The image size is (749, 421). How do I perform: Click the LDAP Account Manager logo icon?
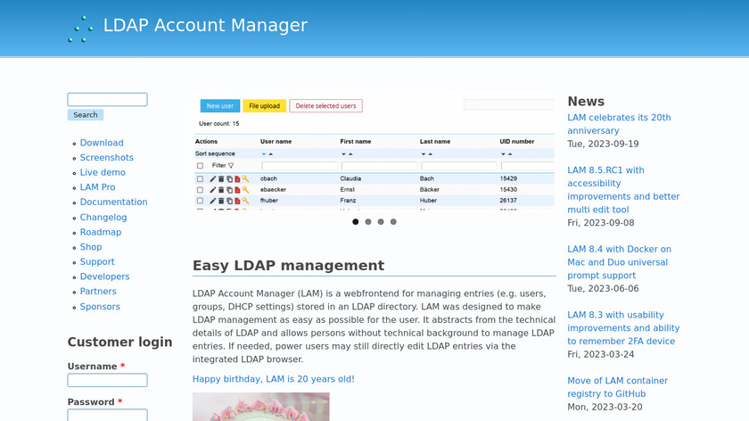point(80,29)
